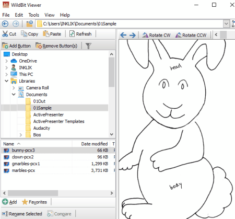Open the View menu
Viewport: 235px width, 219px height.
50,15
